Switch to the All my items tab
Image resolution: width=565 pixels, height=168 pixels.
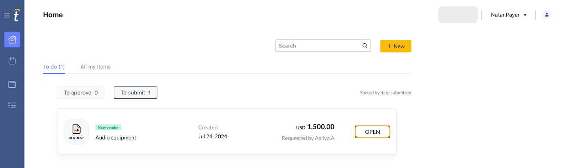click(x=95, y=67)
